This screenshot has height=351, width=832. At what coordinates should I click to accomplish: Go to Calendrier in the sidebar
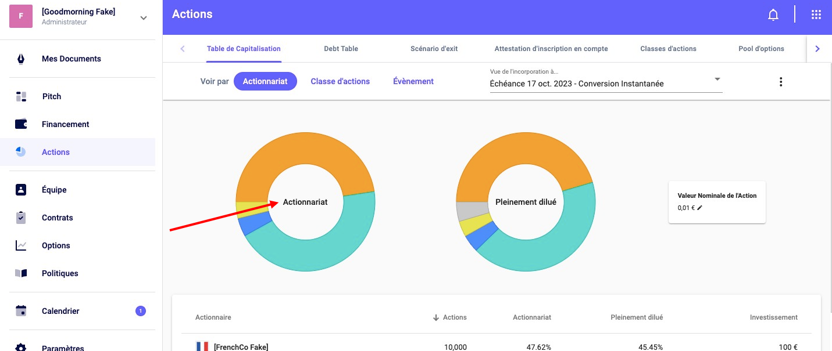[60, 311]
